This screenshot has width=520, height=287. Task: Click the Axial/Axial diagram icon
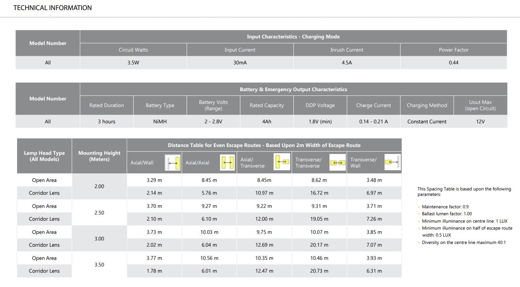coord(227,163)
